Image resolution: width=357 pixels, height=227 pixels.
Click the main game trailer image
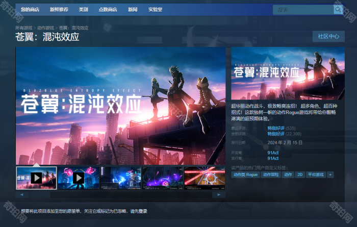point(120,106)
